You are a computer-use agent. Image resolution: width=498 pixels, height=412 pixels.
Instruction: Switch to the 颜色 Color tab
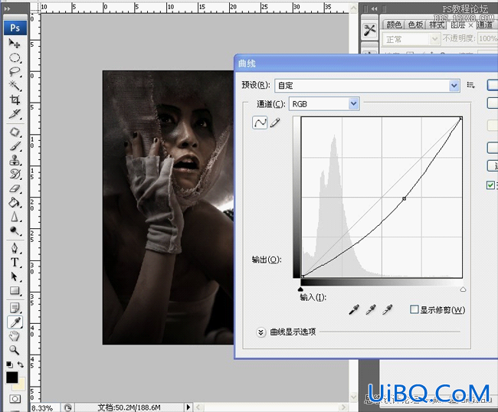394,25
